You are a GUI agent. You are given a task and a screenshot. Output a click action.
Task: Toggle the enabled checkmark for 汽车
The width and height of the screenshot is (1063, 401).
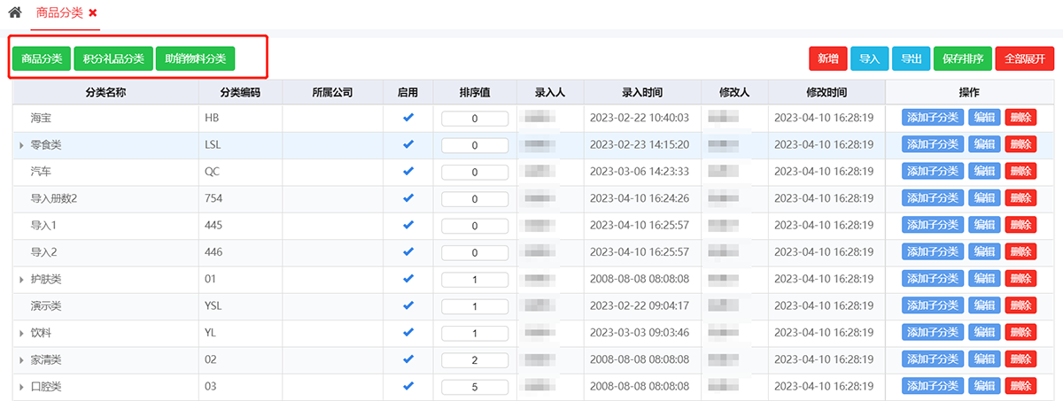coord(408,171)
